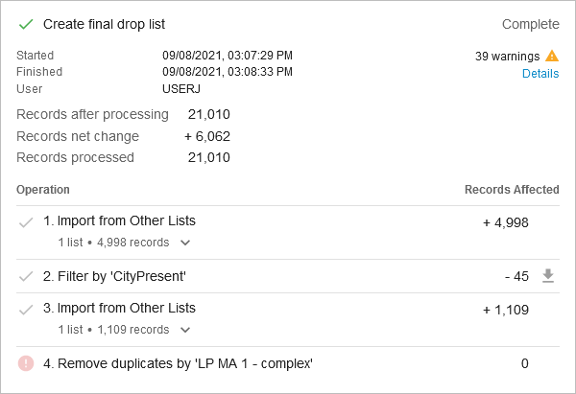Open the warnings Details link
Viewport: 576px width, 394px height.
pyautogui.click(x=540, y=74)
